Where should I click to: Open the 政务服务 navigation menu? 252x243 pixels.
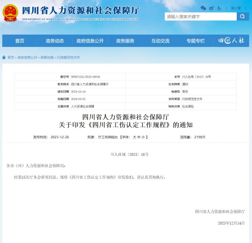[x=125, y=41]
